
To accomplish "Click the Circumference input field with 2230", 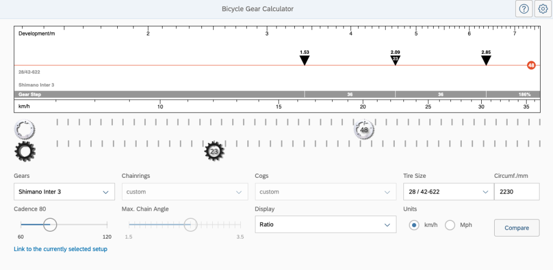I will [516, 192].
